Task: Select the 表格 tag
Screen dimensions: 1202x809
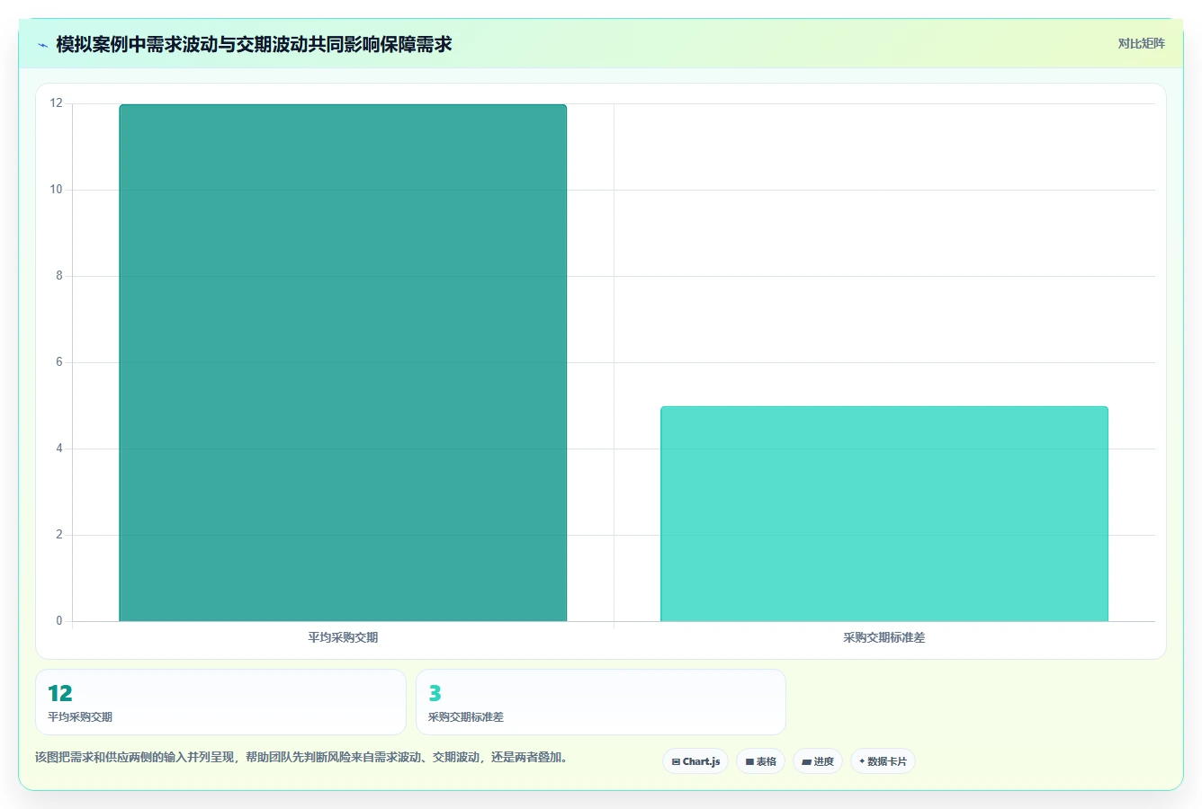Action: coord(760,761)
